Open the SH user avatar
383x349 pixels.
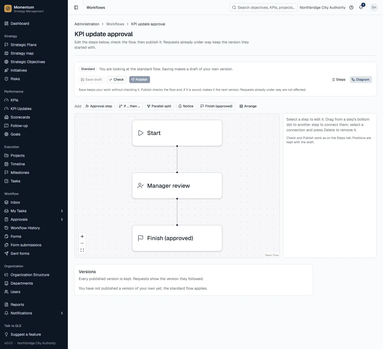tap(374, 7)
